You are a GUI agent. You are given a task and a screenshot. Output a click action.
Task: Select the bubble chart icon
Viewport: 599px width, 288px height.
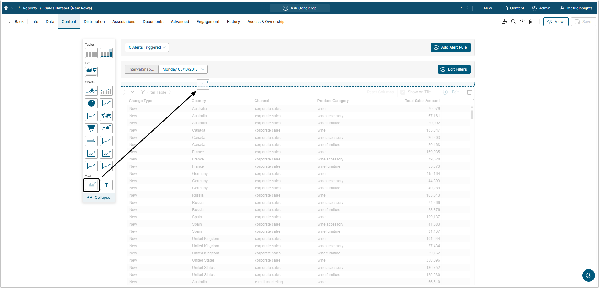point(106,128)
